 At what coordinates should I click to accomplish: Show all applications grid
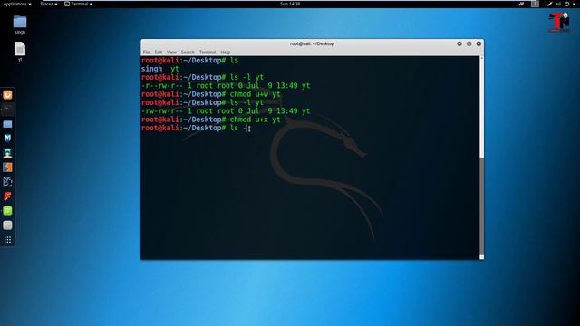tap(7, 240)
